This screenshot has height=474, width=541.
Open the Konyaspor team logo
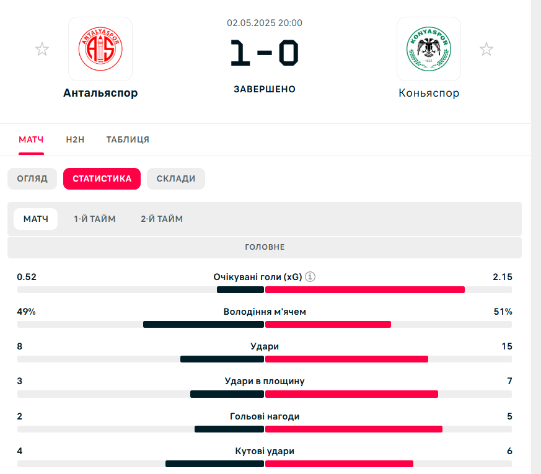click(428, 49)
